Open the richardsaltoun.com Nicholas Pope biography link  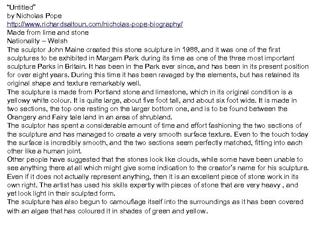[95, 24]
